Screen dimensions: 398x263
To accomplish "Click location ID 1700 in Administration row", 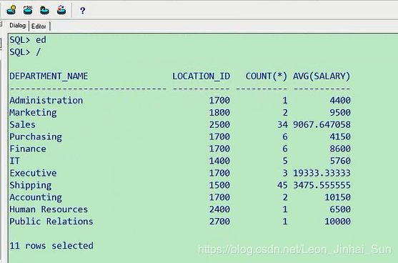I will point(219,100).
